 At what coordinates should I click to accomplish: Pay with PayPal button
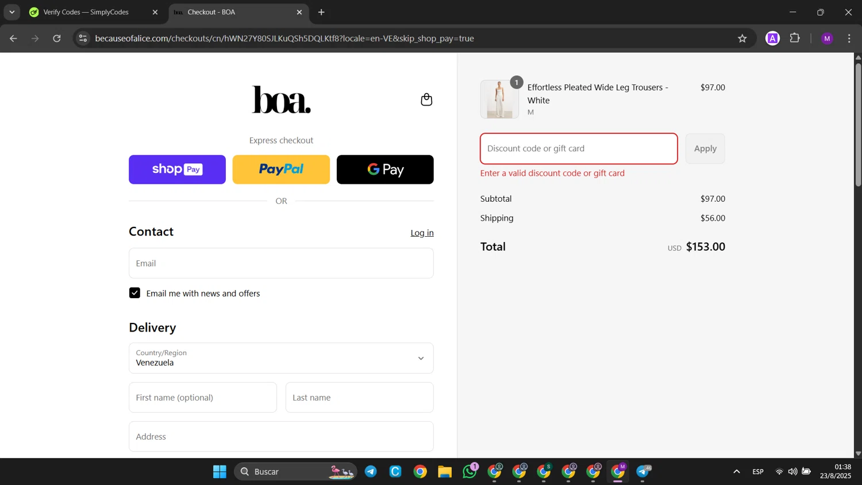click(x=281, y=170)
